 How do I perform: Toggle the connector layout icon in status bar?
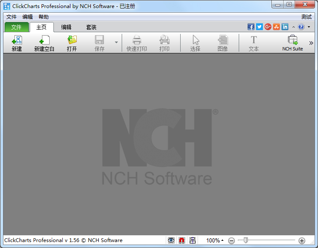point(192,240)
